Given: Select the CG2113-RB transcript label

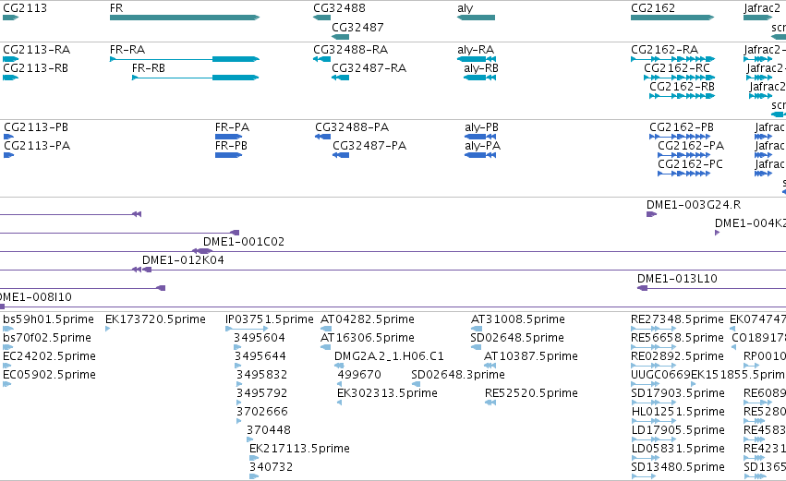Looking at the screenshot, I should (36, 68).
